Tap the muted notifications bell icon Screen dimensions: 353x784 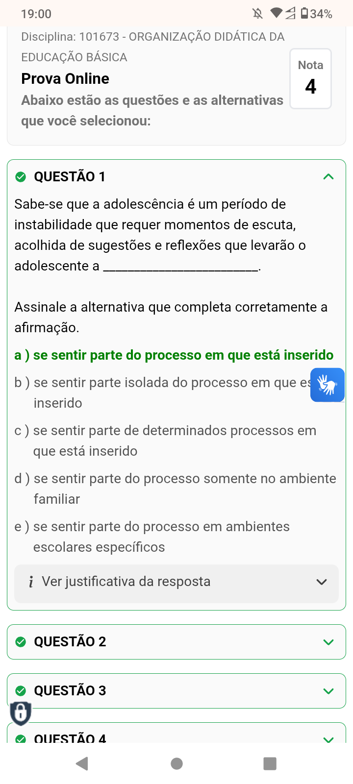pyautogui.click(x=257, y=14)
